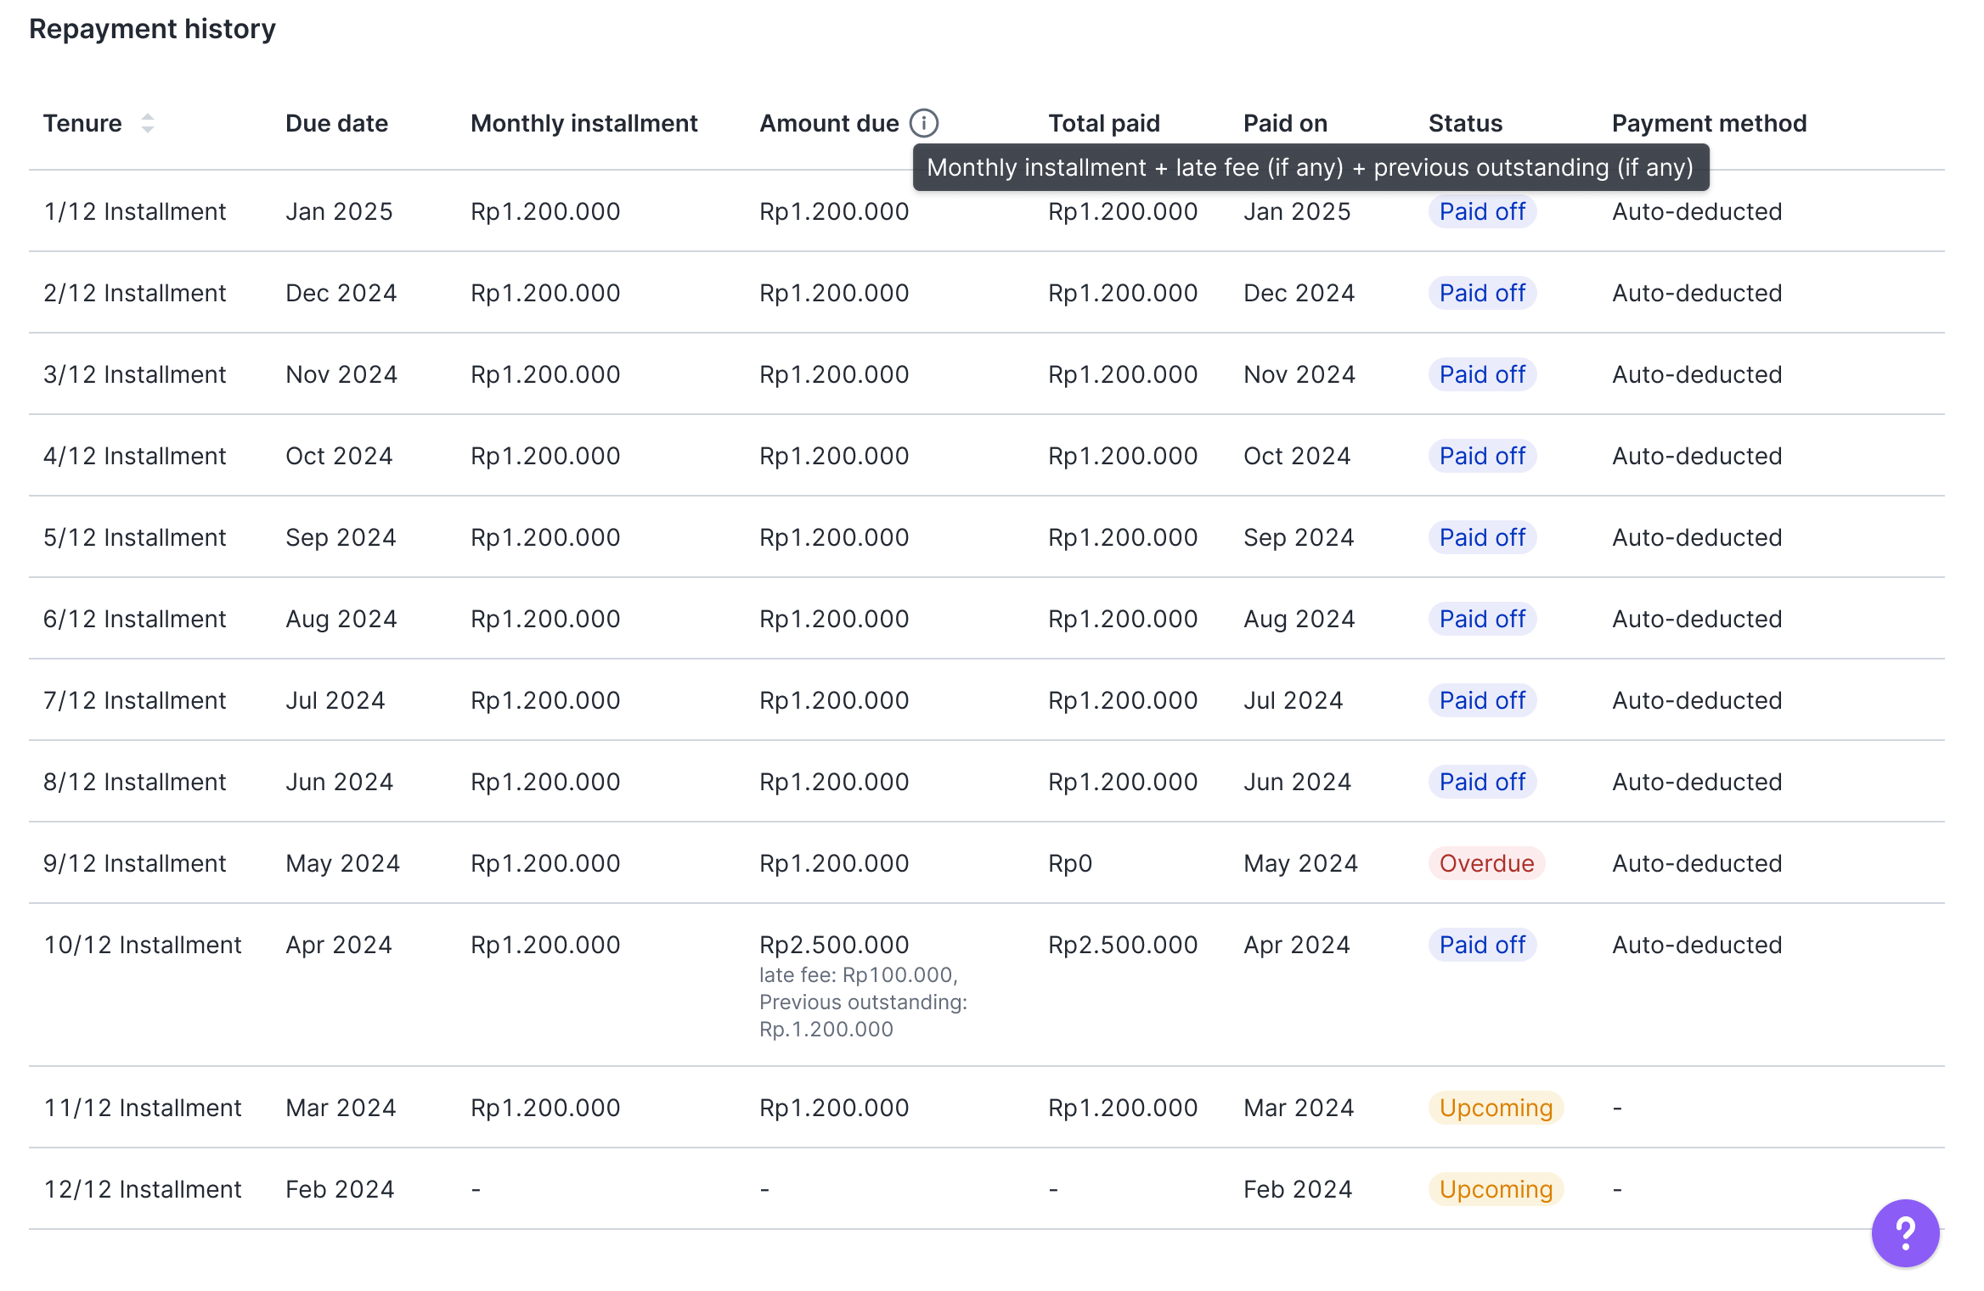Viewport: 1984px width, 1291px height.
Task: Click Paid off badge for 1/12 Installment
Action: (x=1481, y=211)
